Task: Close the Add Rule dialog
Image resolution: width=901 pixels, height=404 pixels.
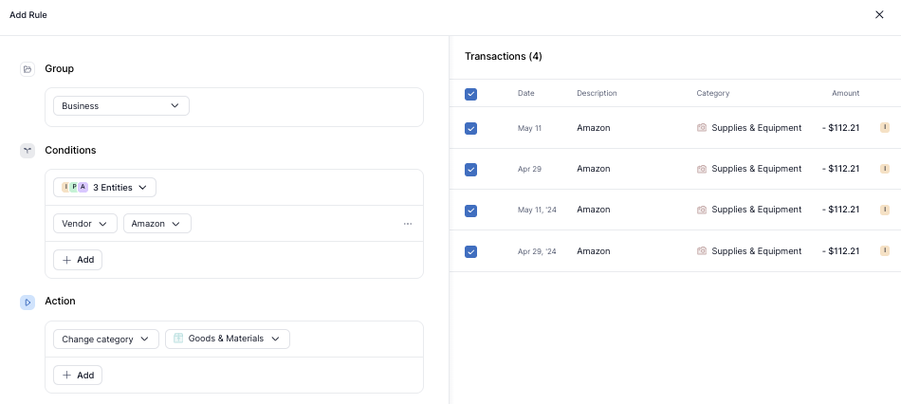Action: tap(879, 15)
